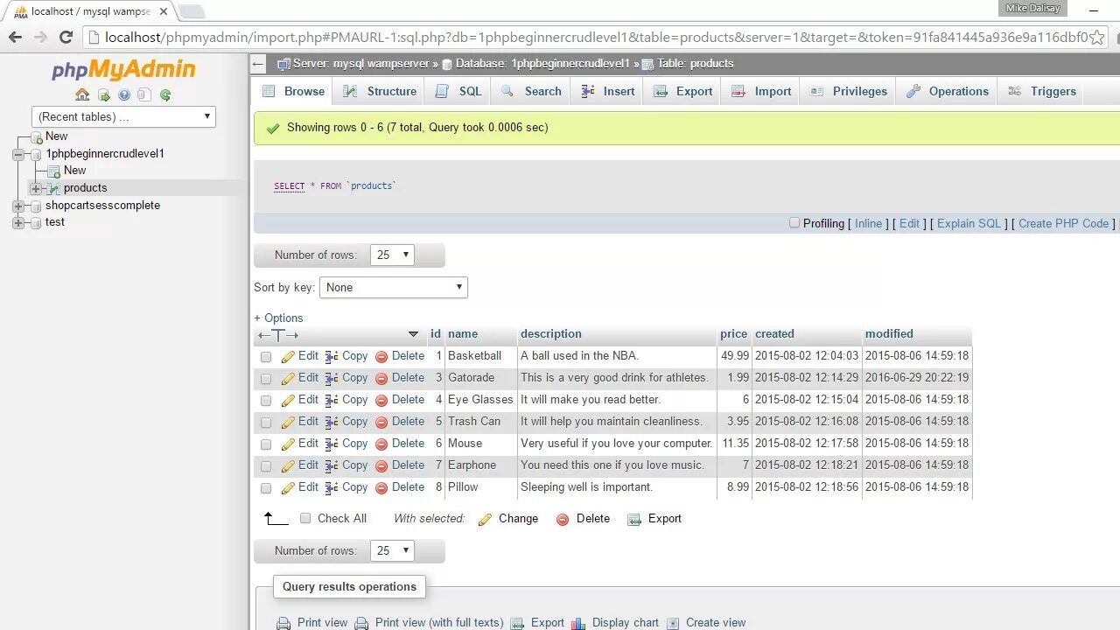Click the Create PHP Code link

tap(1063, 224)
